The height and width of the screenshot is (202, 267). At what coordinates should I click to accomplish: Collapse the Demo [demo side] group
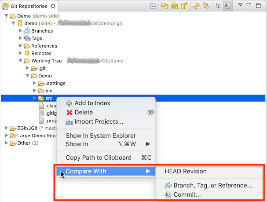point(7,16)
